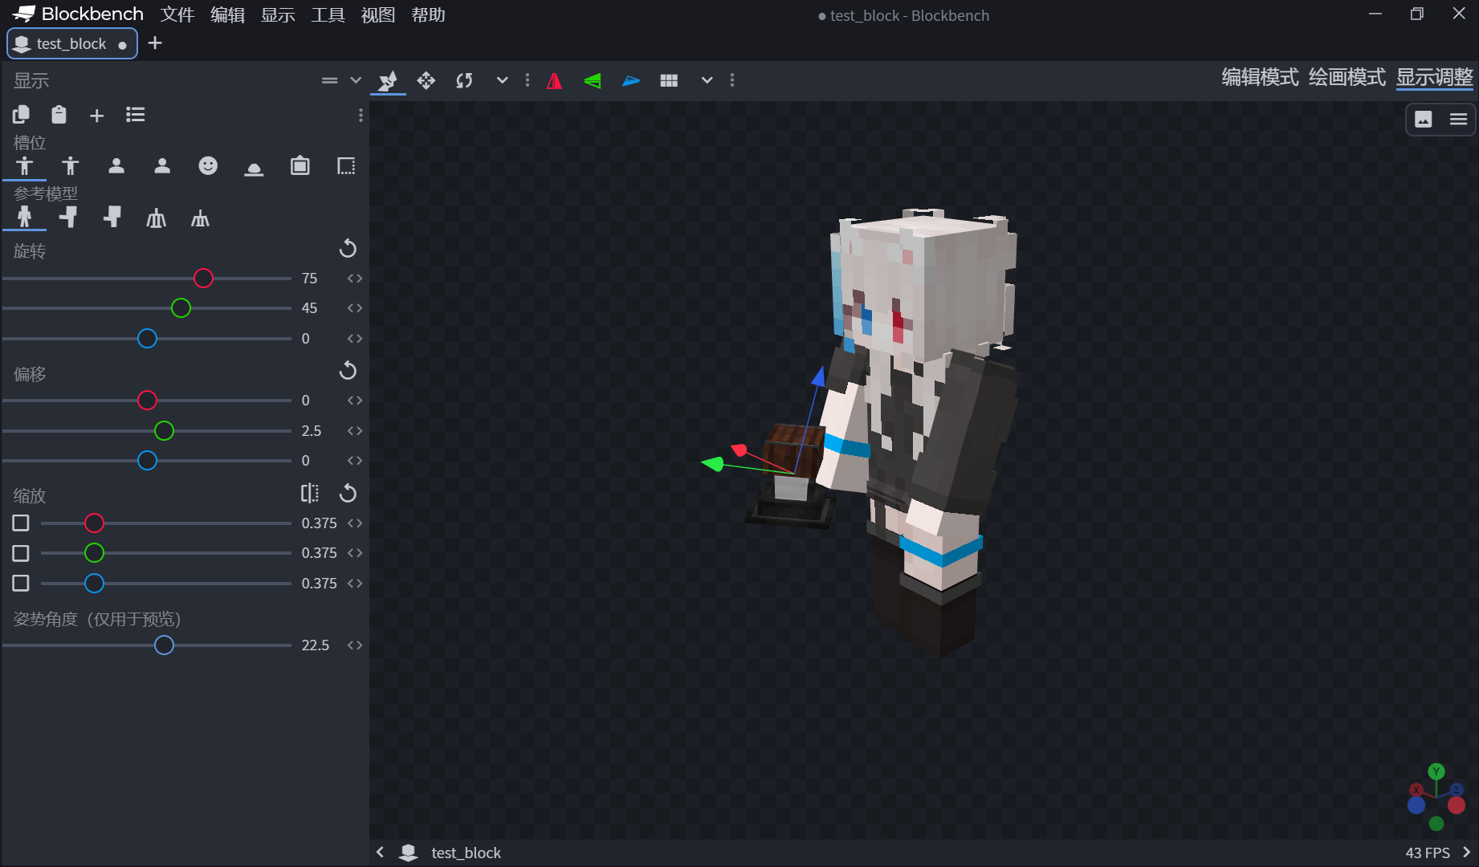
Task: Select the third-person right hand slot
Action: (24, 166)
